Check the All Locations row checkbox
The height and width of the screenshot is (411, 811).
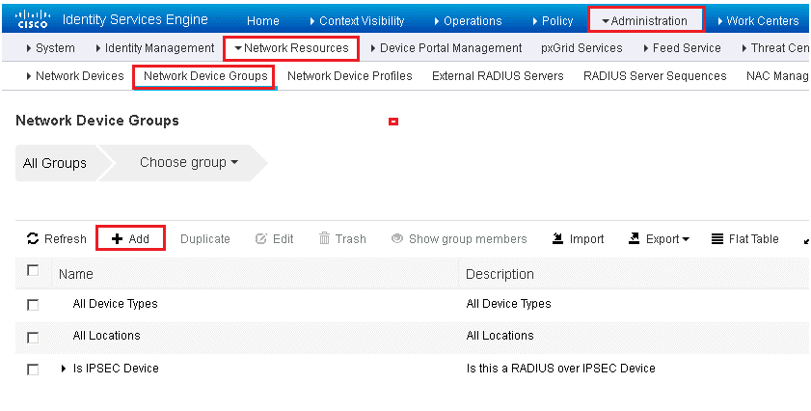(33, 338)
